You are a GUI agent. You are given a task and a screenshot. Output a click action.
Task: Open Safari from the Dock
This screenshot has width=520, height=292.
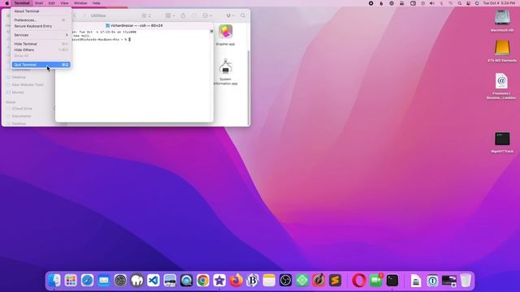(x=87, y=281)
